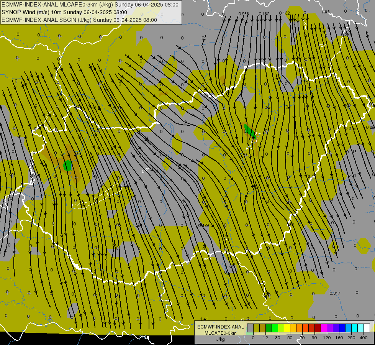
Task: Select the olive legend color swatch
Action: [x=256, y=328]
